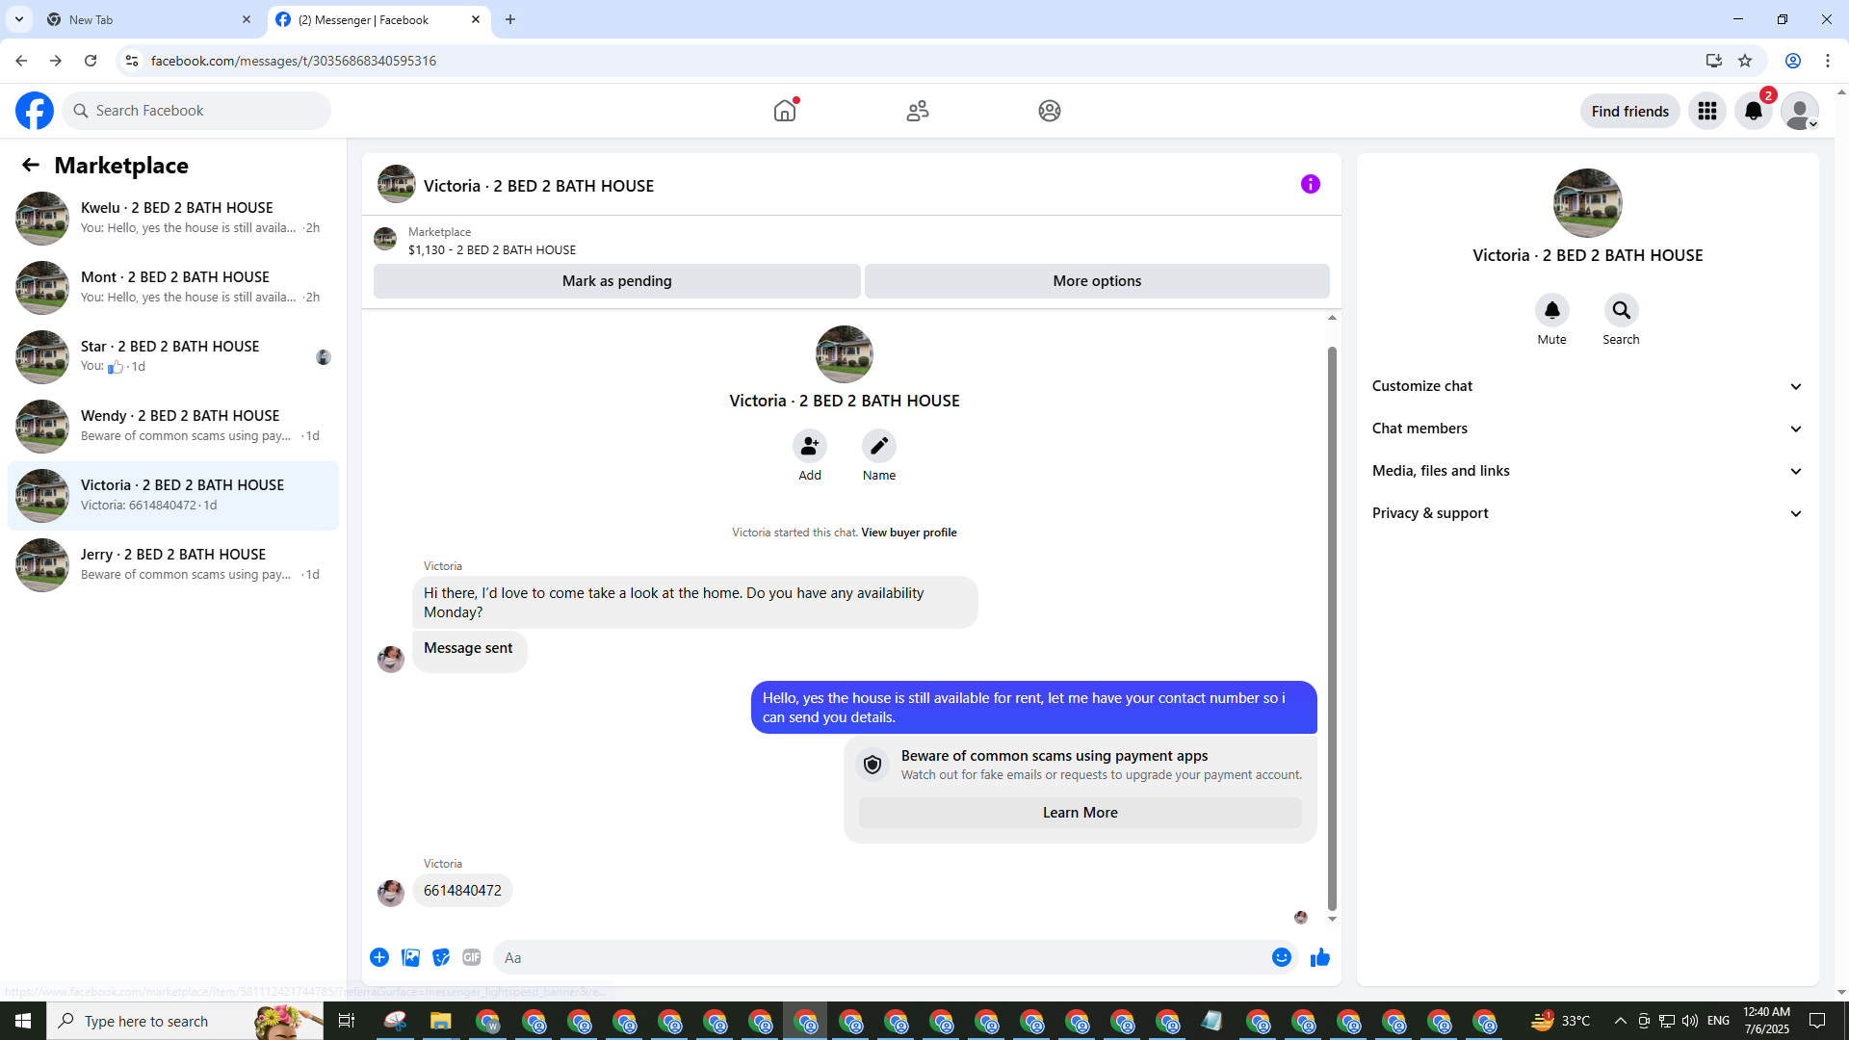Screen dimensions: 1849x1040
Task: Expand Chat members section
Action: (1586, 429)
